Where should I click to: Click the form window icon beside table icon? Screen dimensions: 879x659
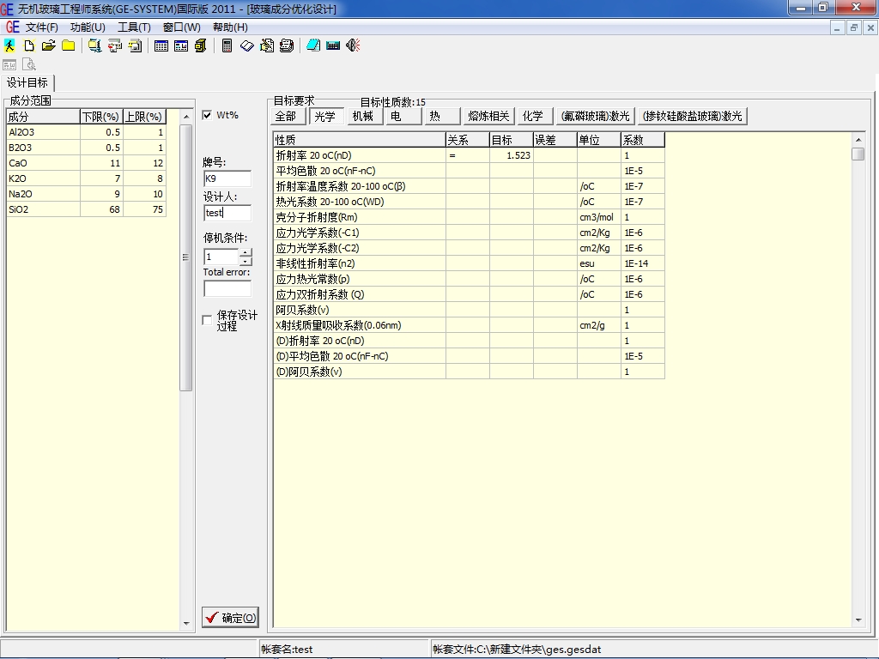click(181, 46)
